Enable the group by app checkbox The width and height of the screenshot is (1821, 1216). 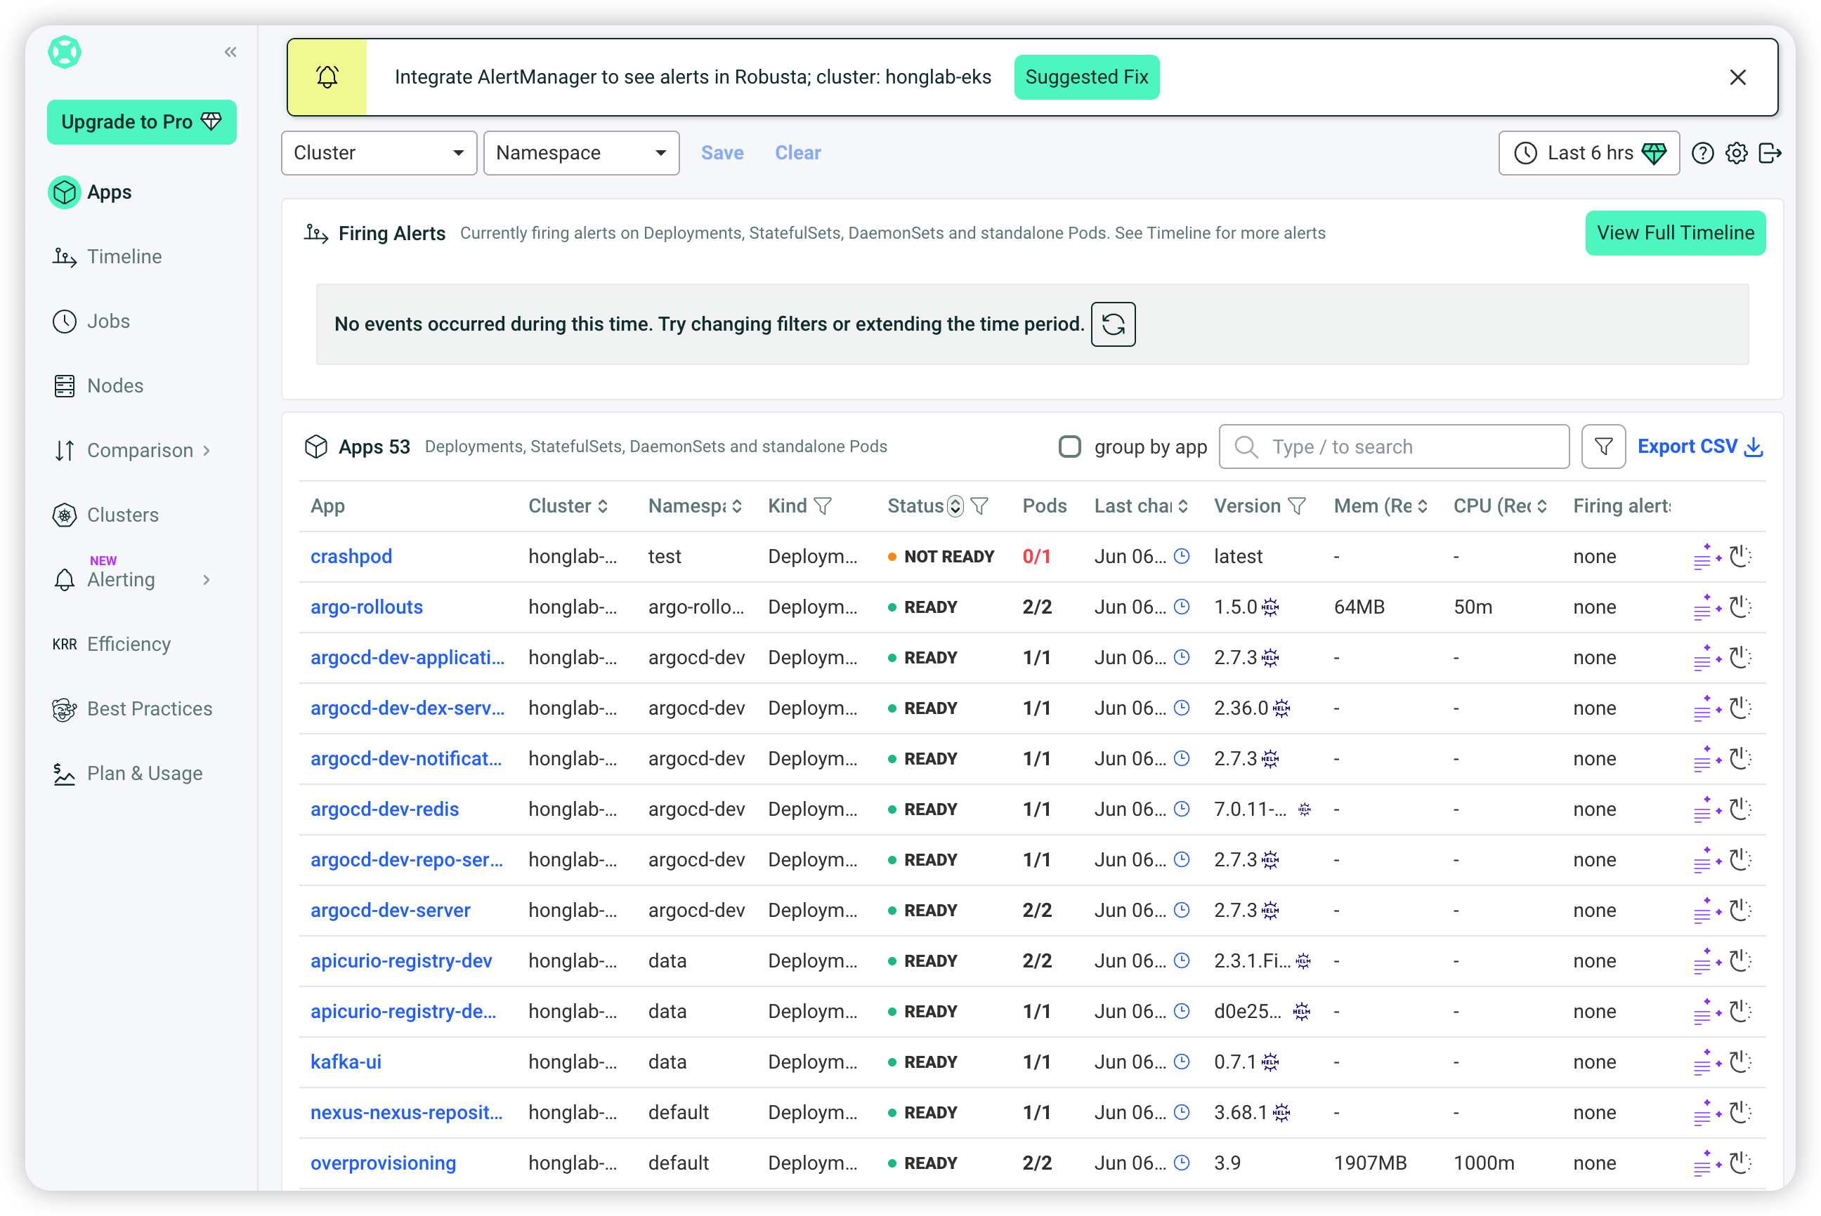1069,447
